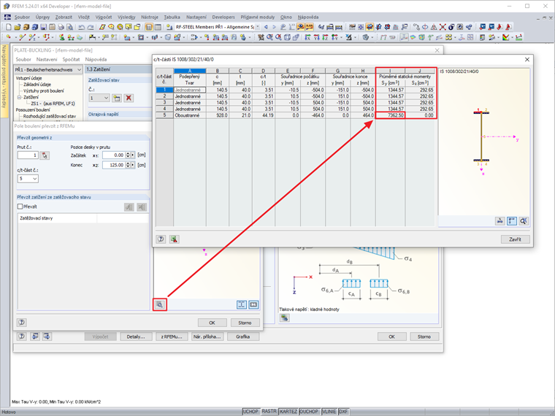Open help in the c/t-části dialog

click(161, 239)
